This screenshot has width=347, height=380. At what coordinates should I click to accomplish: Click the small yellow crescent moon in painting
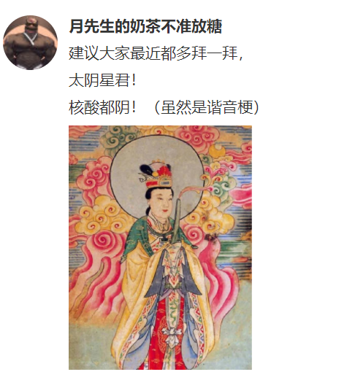[x=218, y=151]
